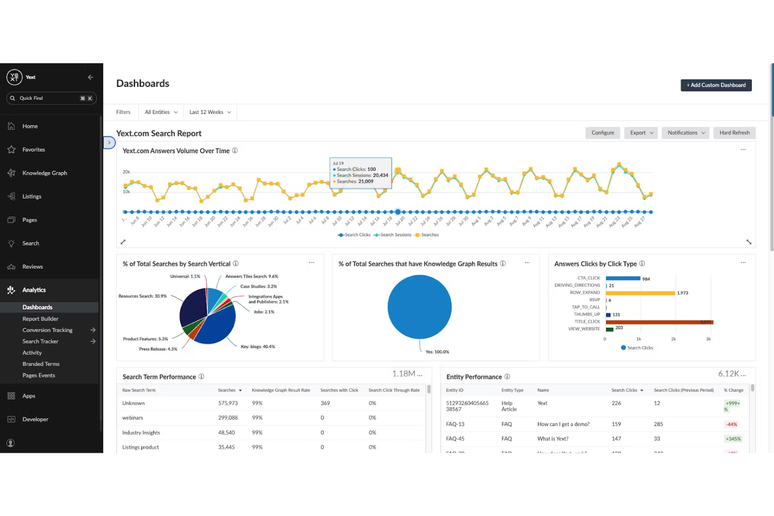Expand volume chart with bottom-left arrows icon
The width and height of the screenshot is (774, 516).
point(123,242)
